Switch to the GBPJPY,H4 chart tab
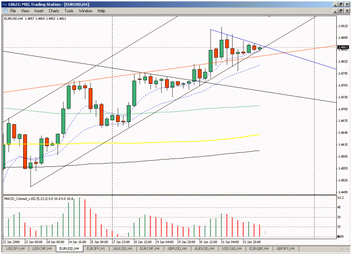352x254 pixels. (x=286, y=248)
